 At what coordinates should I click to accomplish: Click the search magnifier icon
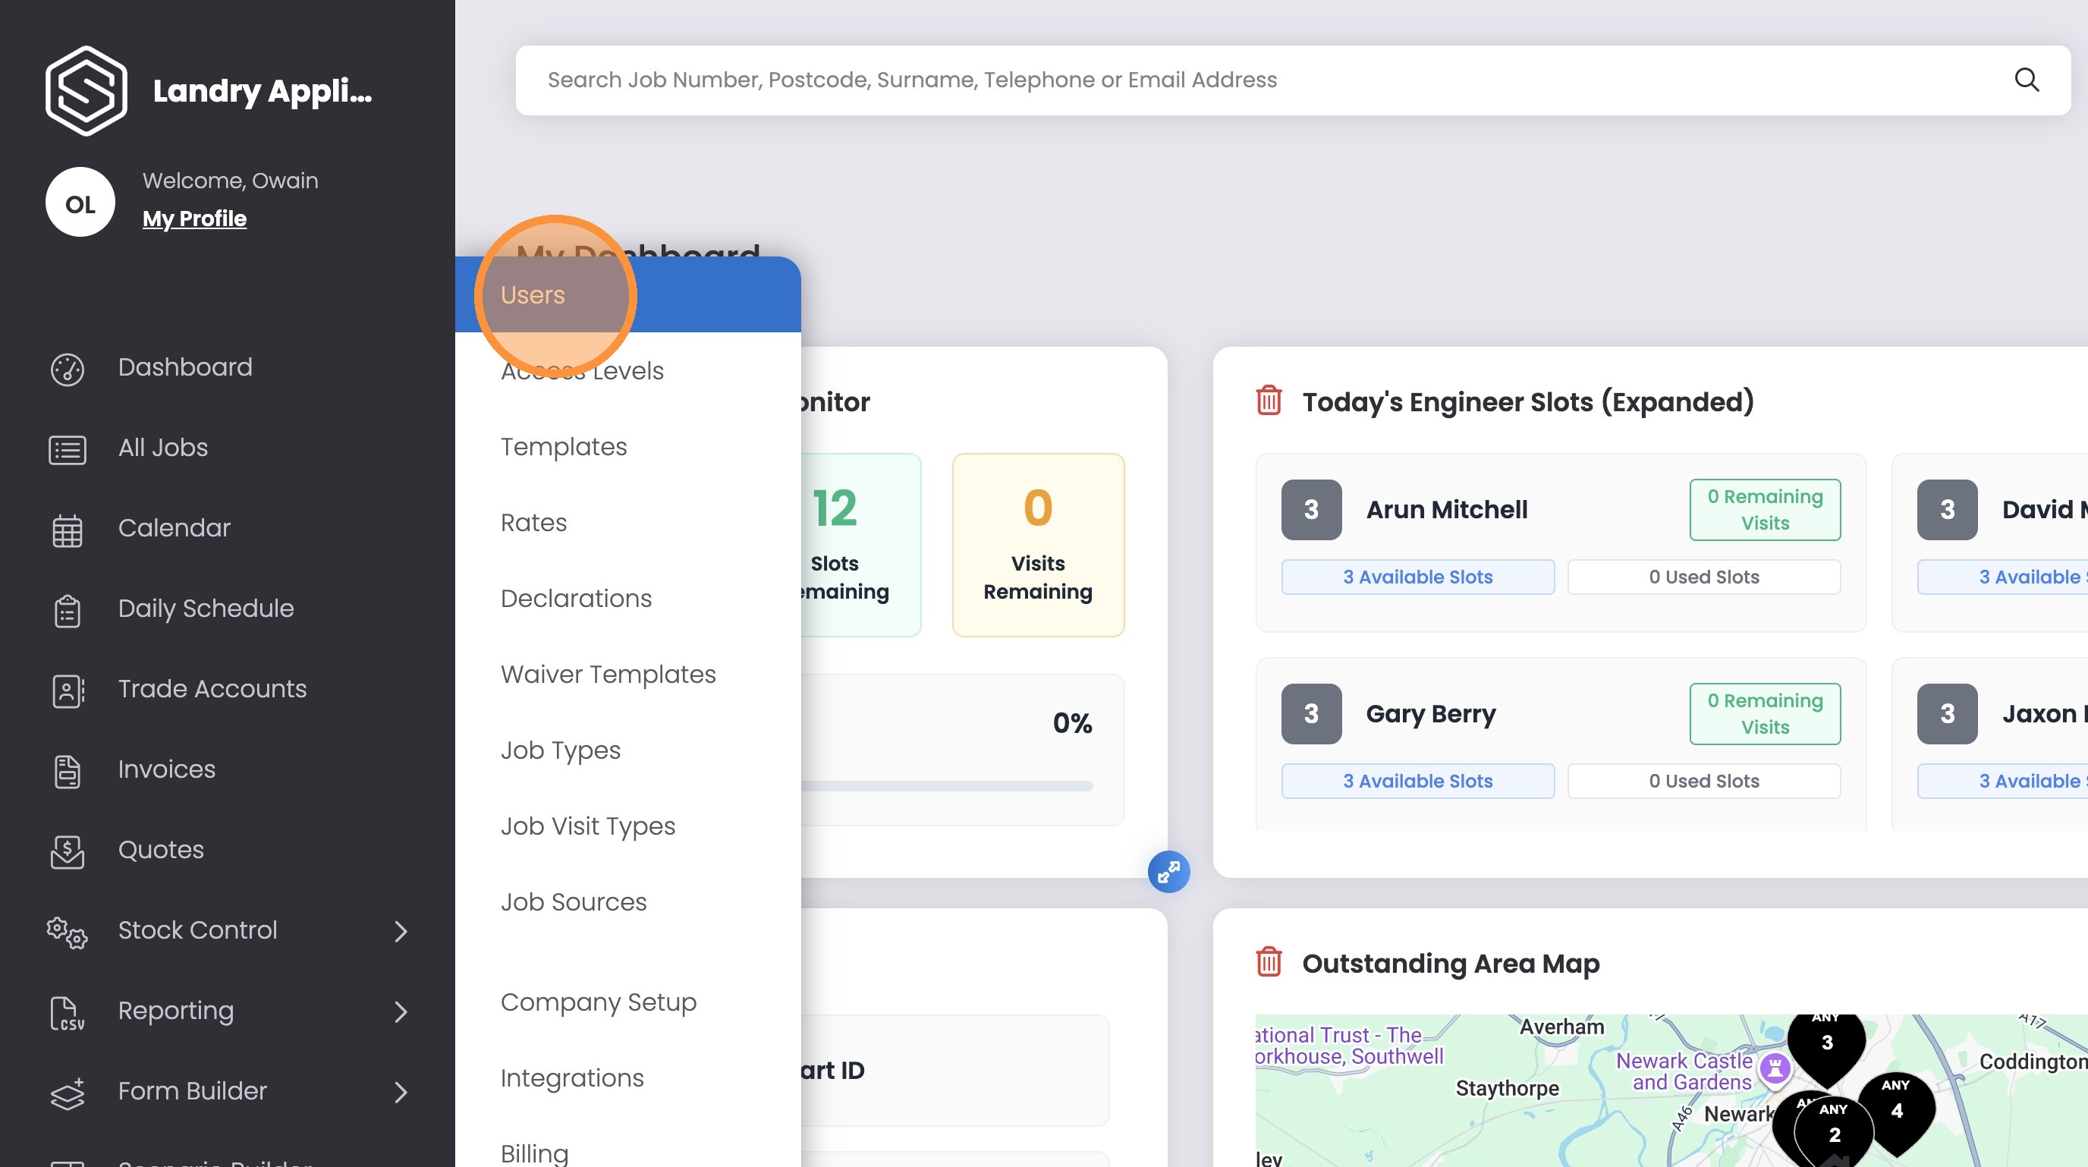2026,80
